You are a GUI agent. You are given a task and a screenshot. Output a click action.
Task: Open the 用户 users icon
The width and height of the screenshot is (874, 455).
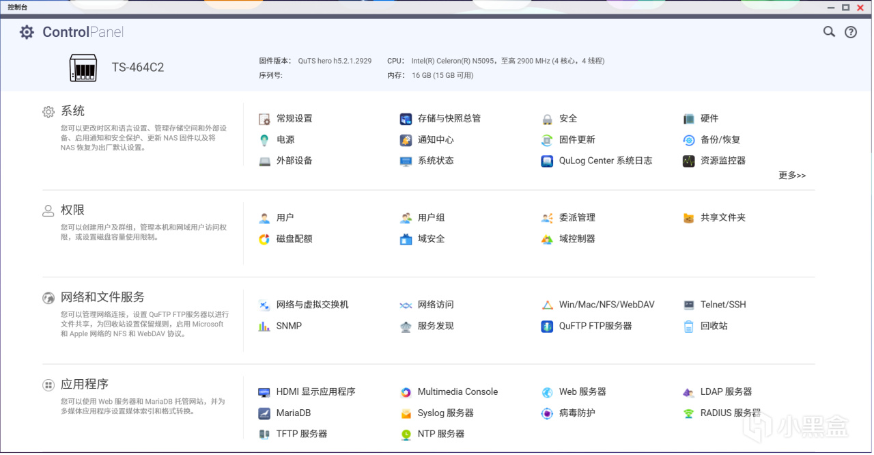[265, 218]
